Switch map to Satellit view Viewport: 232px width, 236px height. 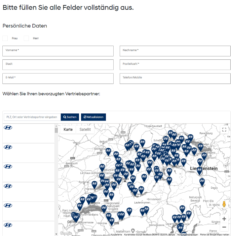click(85, 130)
